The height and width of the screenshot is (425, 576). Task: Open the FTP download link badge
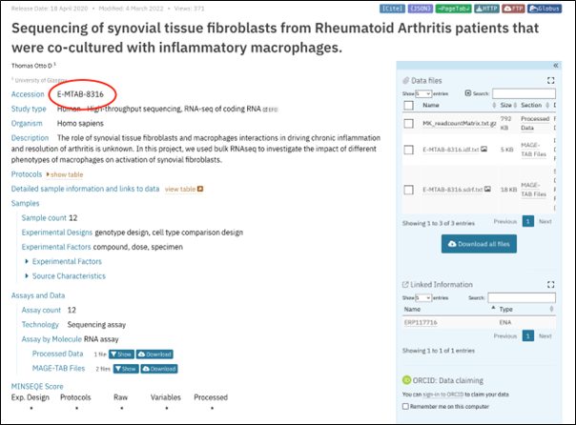click(x=513, y=9)
